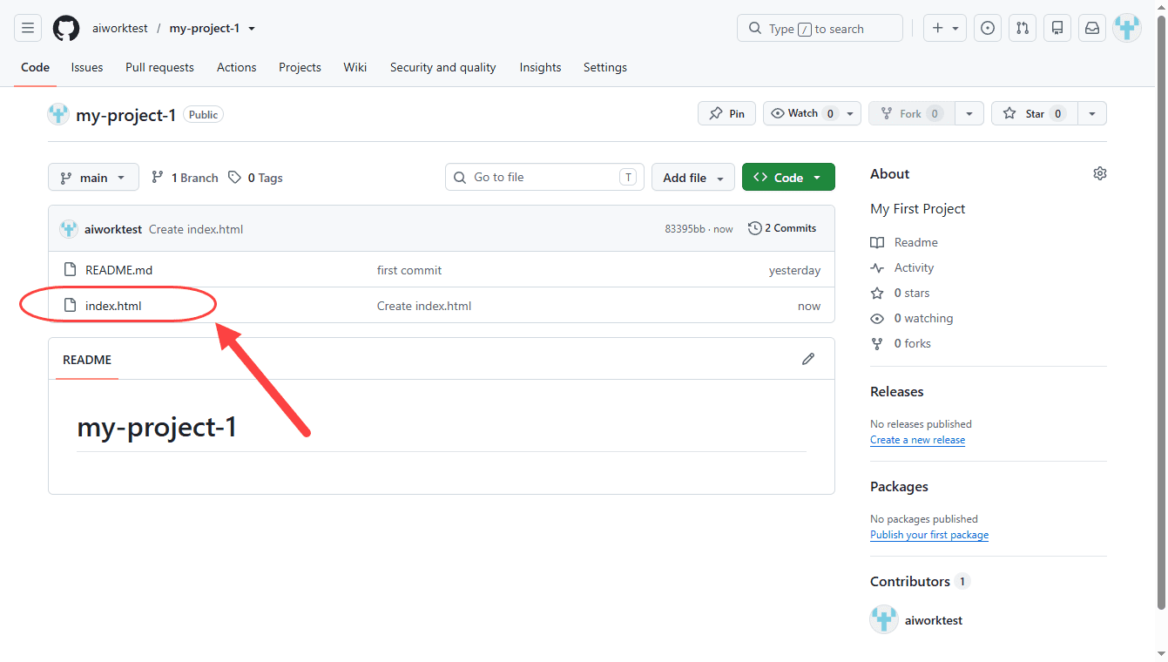This screenshot has width=1168, height=662.
Task: Open repository switcher caret next to my-project-1
Action: pyautogui.click(x=252, y=29)
